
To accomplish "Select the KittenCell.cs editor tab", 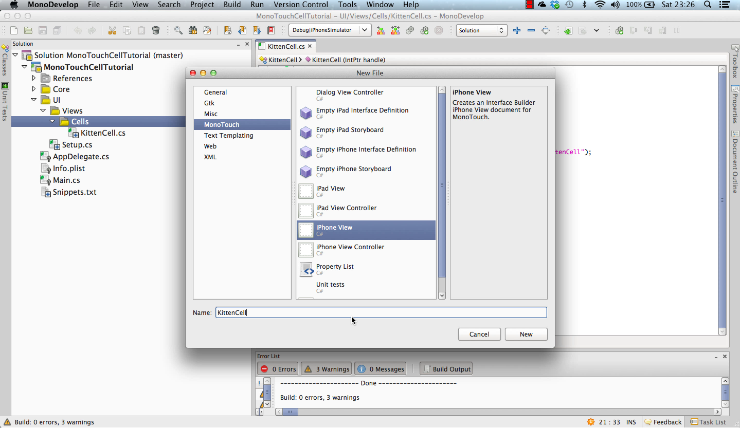I will (x=285, y=46).
